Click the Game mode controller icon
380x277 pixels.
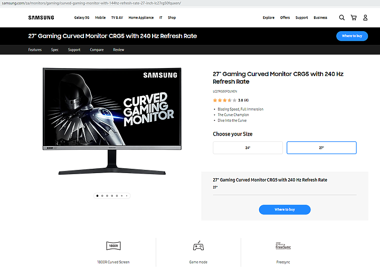click(198, 245)
